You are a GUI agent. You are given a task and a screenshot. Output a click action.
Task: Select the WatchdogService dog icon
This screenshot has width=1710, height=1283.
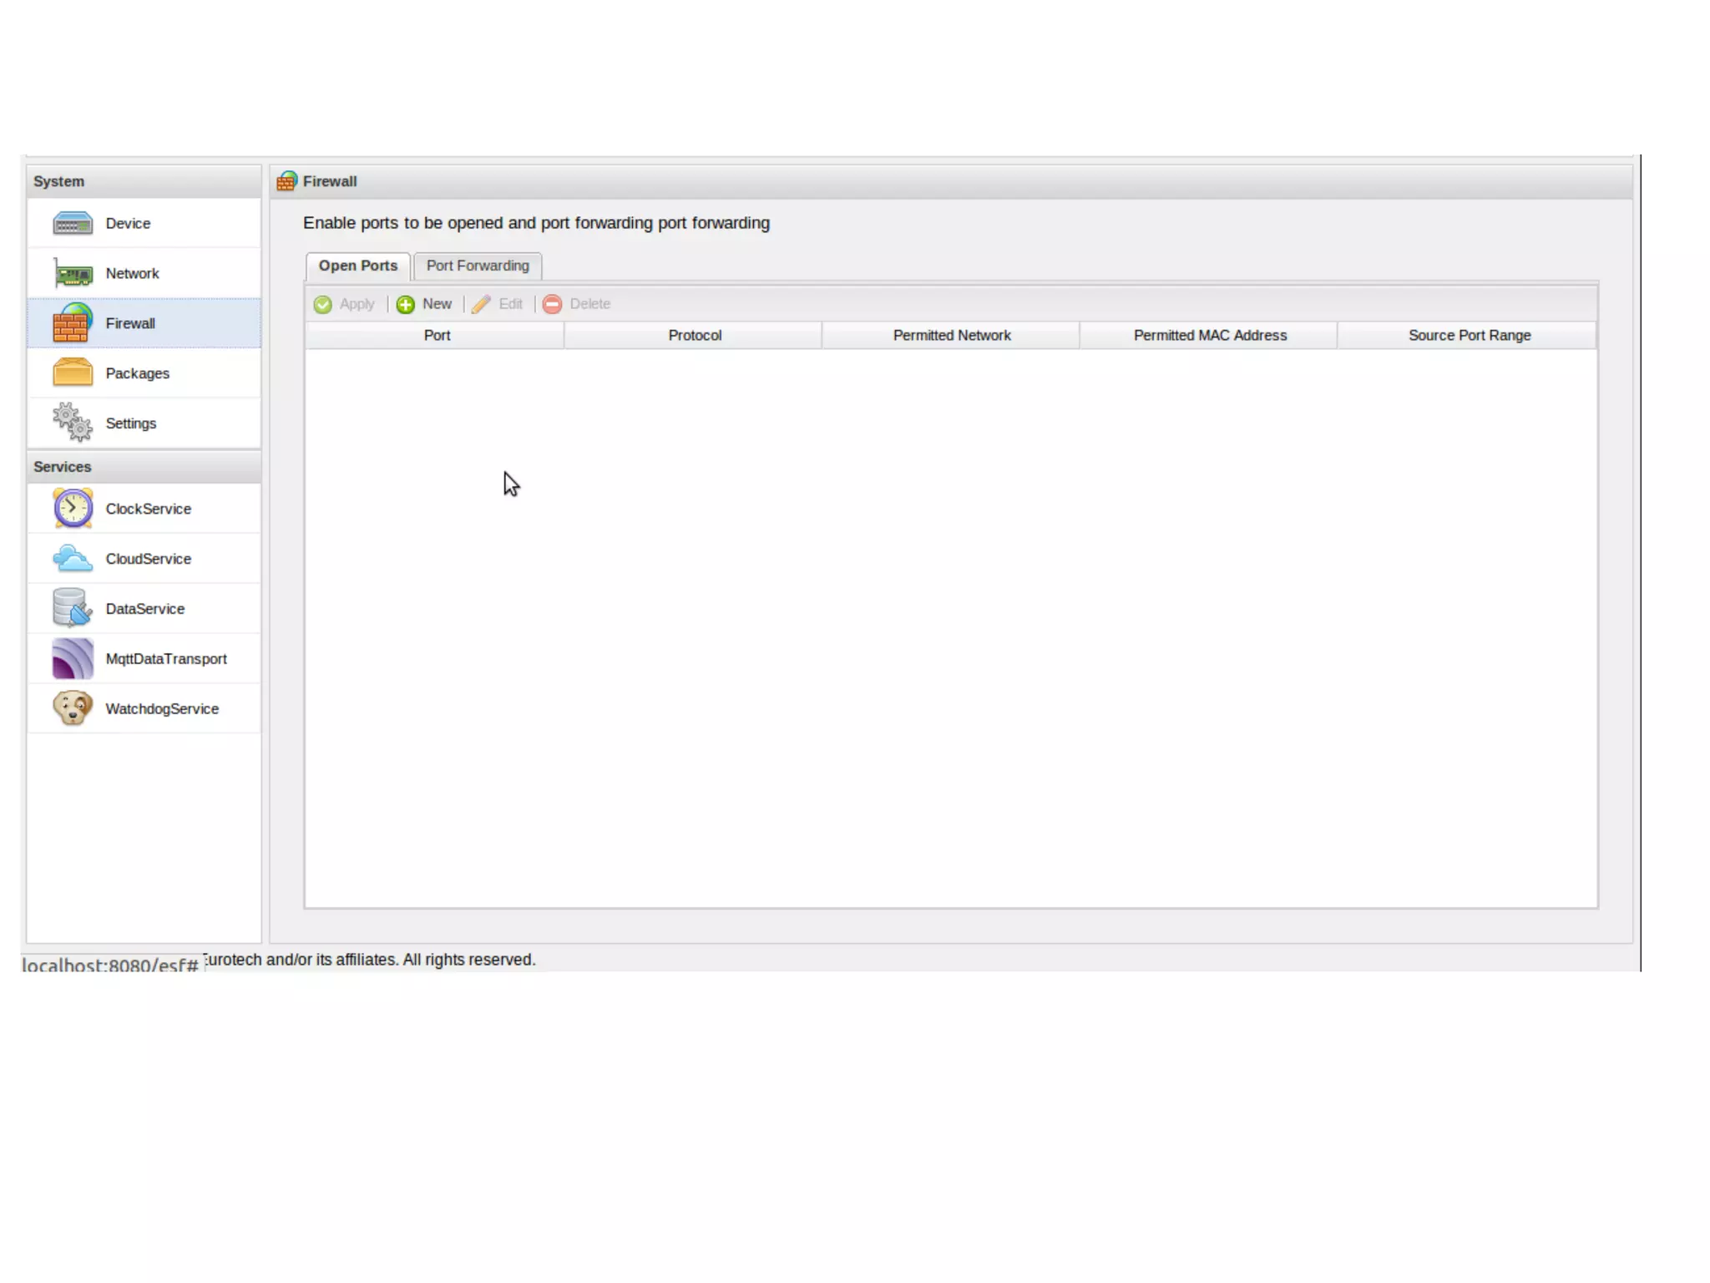click(73, 708)
